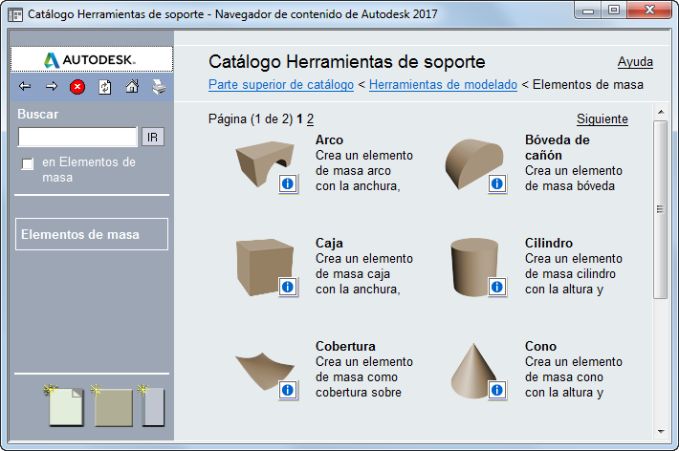Close the content browser window
The width and height of the screenshot is (679, 451).
pos(649,11)
